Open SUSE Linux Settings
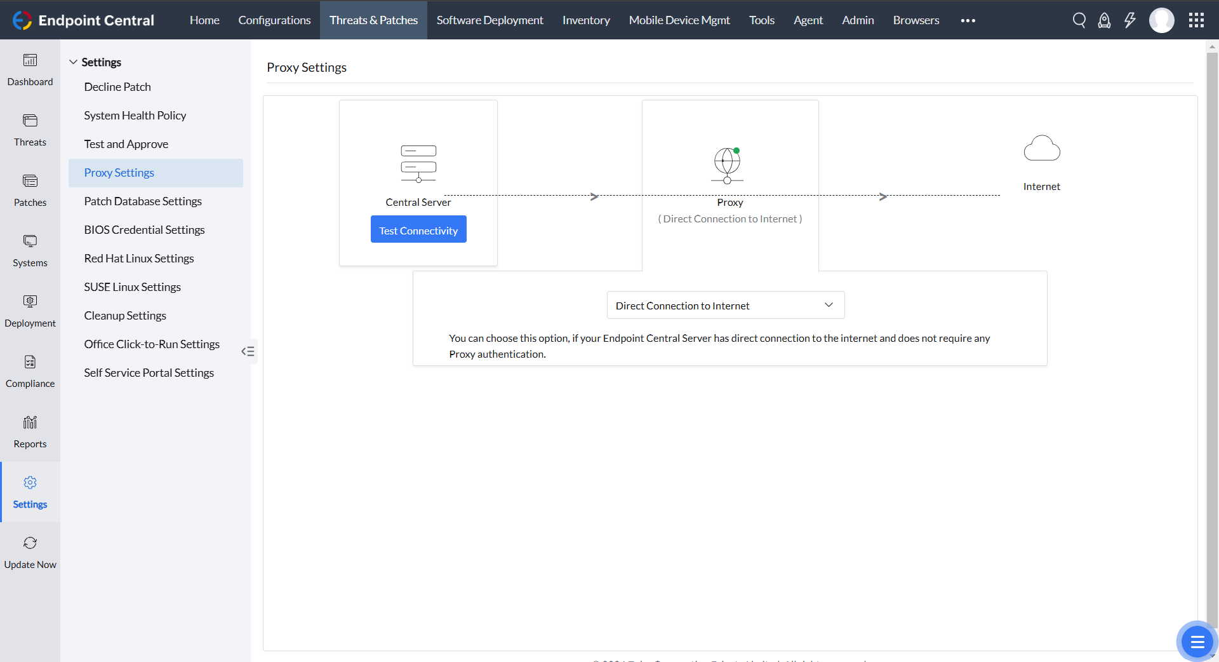The height and width of the screenshot is (662, 1219). [156, 287]
